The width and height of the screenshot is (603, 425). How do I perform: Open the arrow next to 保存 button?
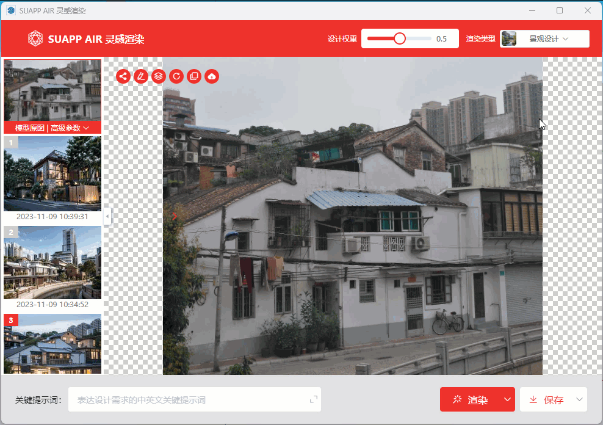click(580, 399)
